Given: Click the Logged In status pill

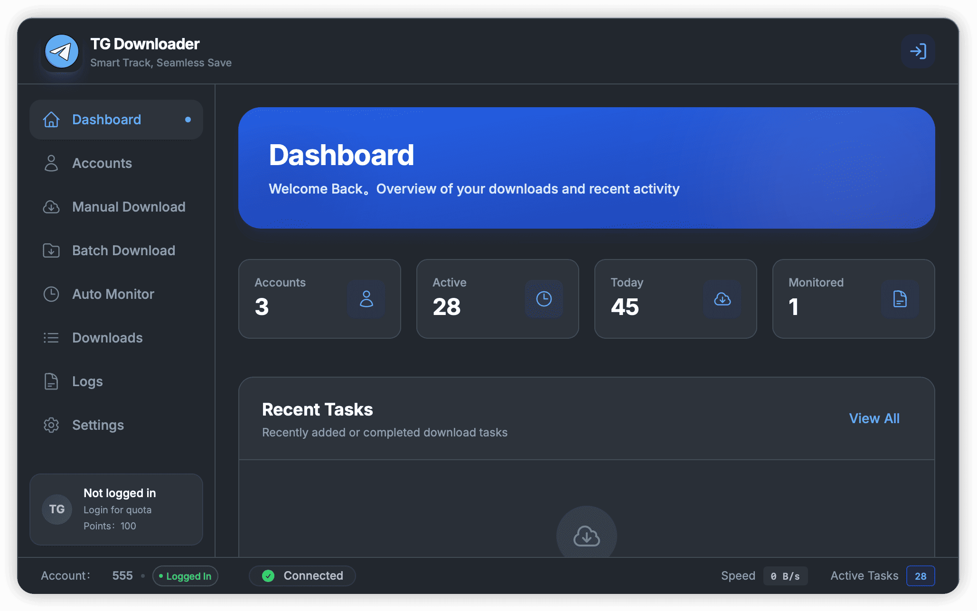Looking at the screenshot, I should (185, 576).
